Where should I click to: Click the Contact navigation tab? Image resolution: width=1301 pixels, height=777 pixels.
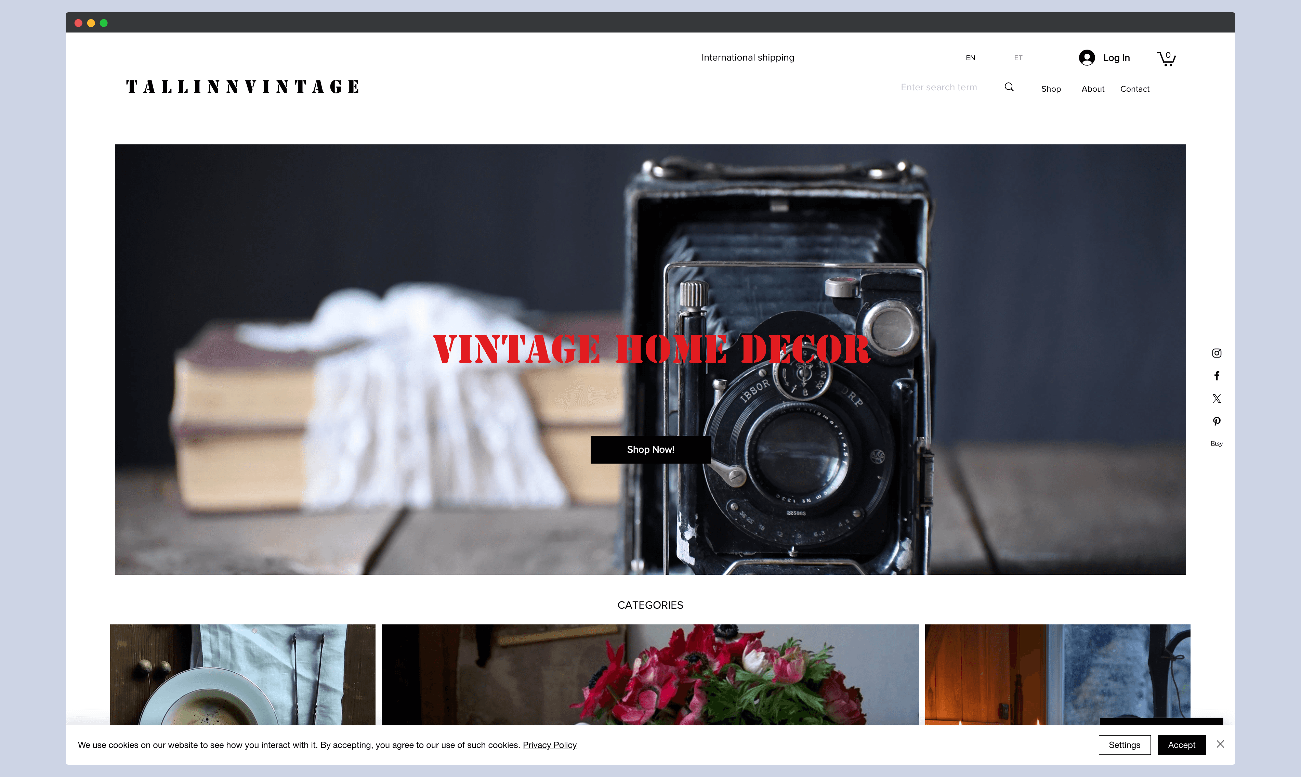click(1134, 88)
